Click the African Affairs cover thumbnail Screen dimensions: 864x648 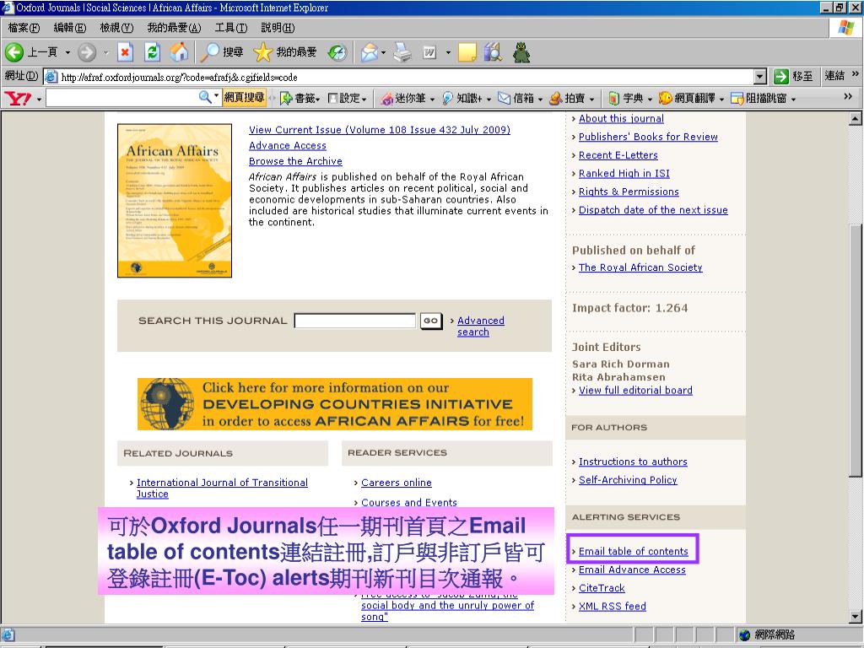click(x=174, y=201)
